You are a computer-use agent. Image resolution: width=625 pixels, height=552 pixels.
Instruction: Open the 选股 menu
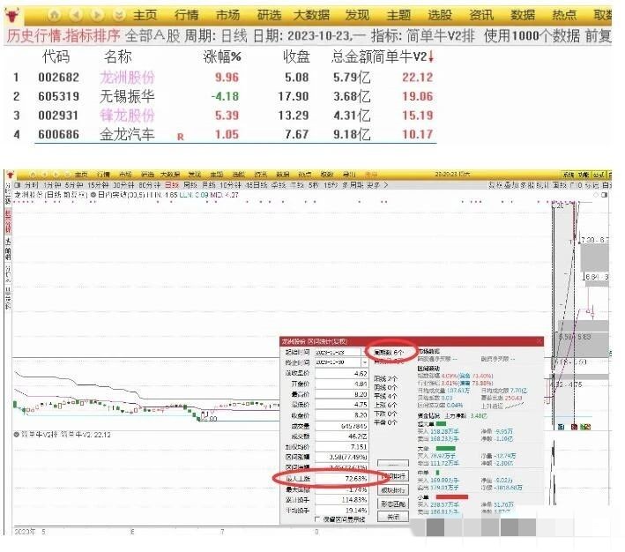pyautogui.click(x=440, y=16)
